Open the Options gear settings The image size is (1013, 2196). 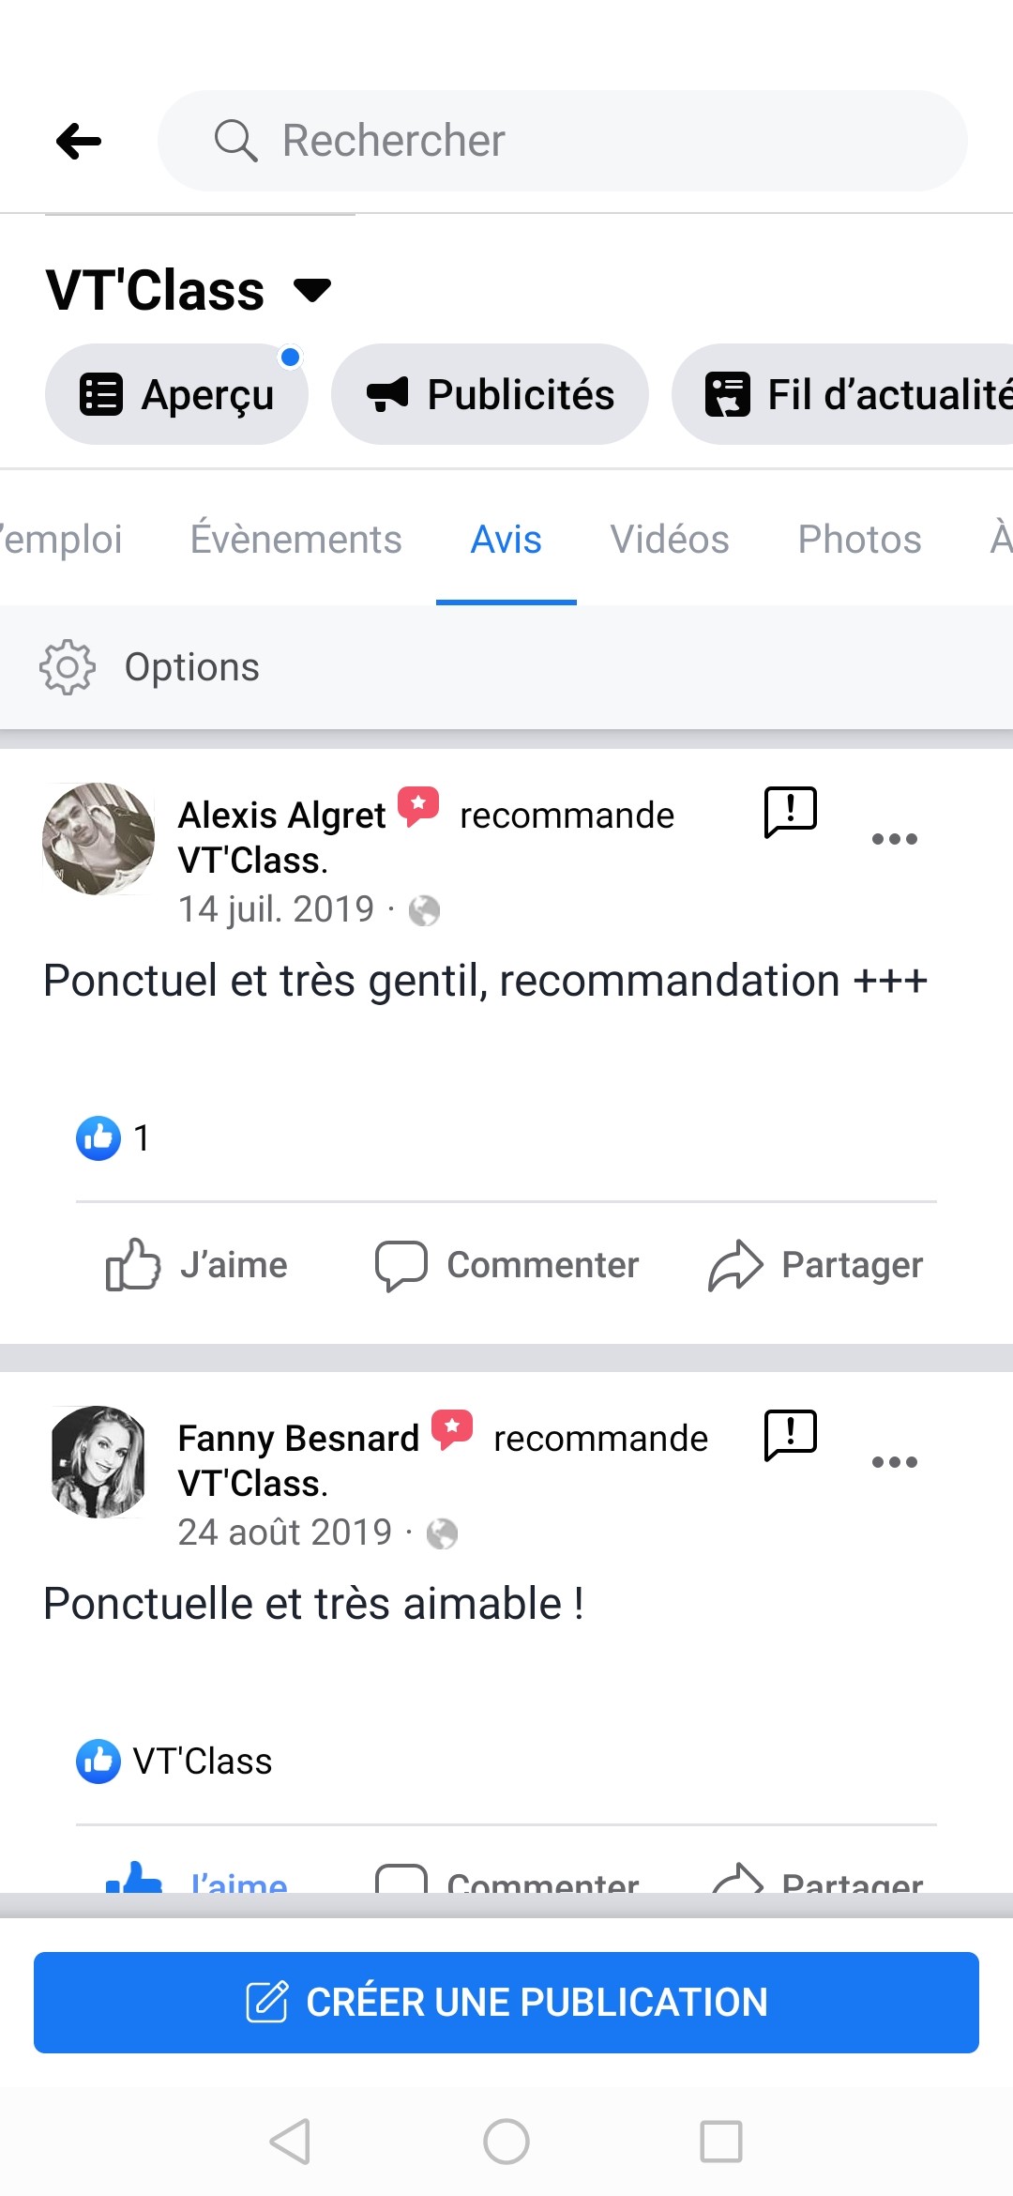[x=68, y=667]
